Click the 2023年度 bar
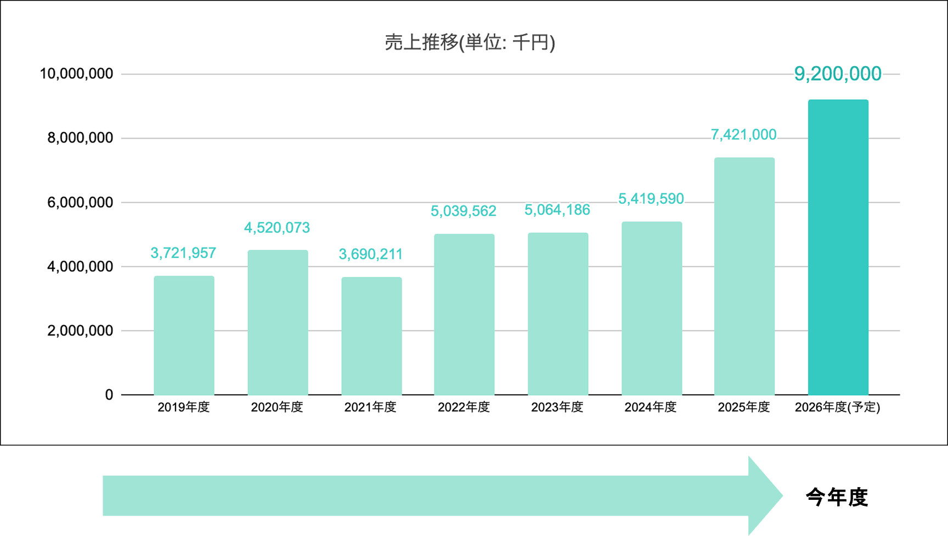The width and height of the screenshot is (948, 536). (558, 313)
